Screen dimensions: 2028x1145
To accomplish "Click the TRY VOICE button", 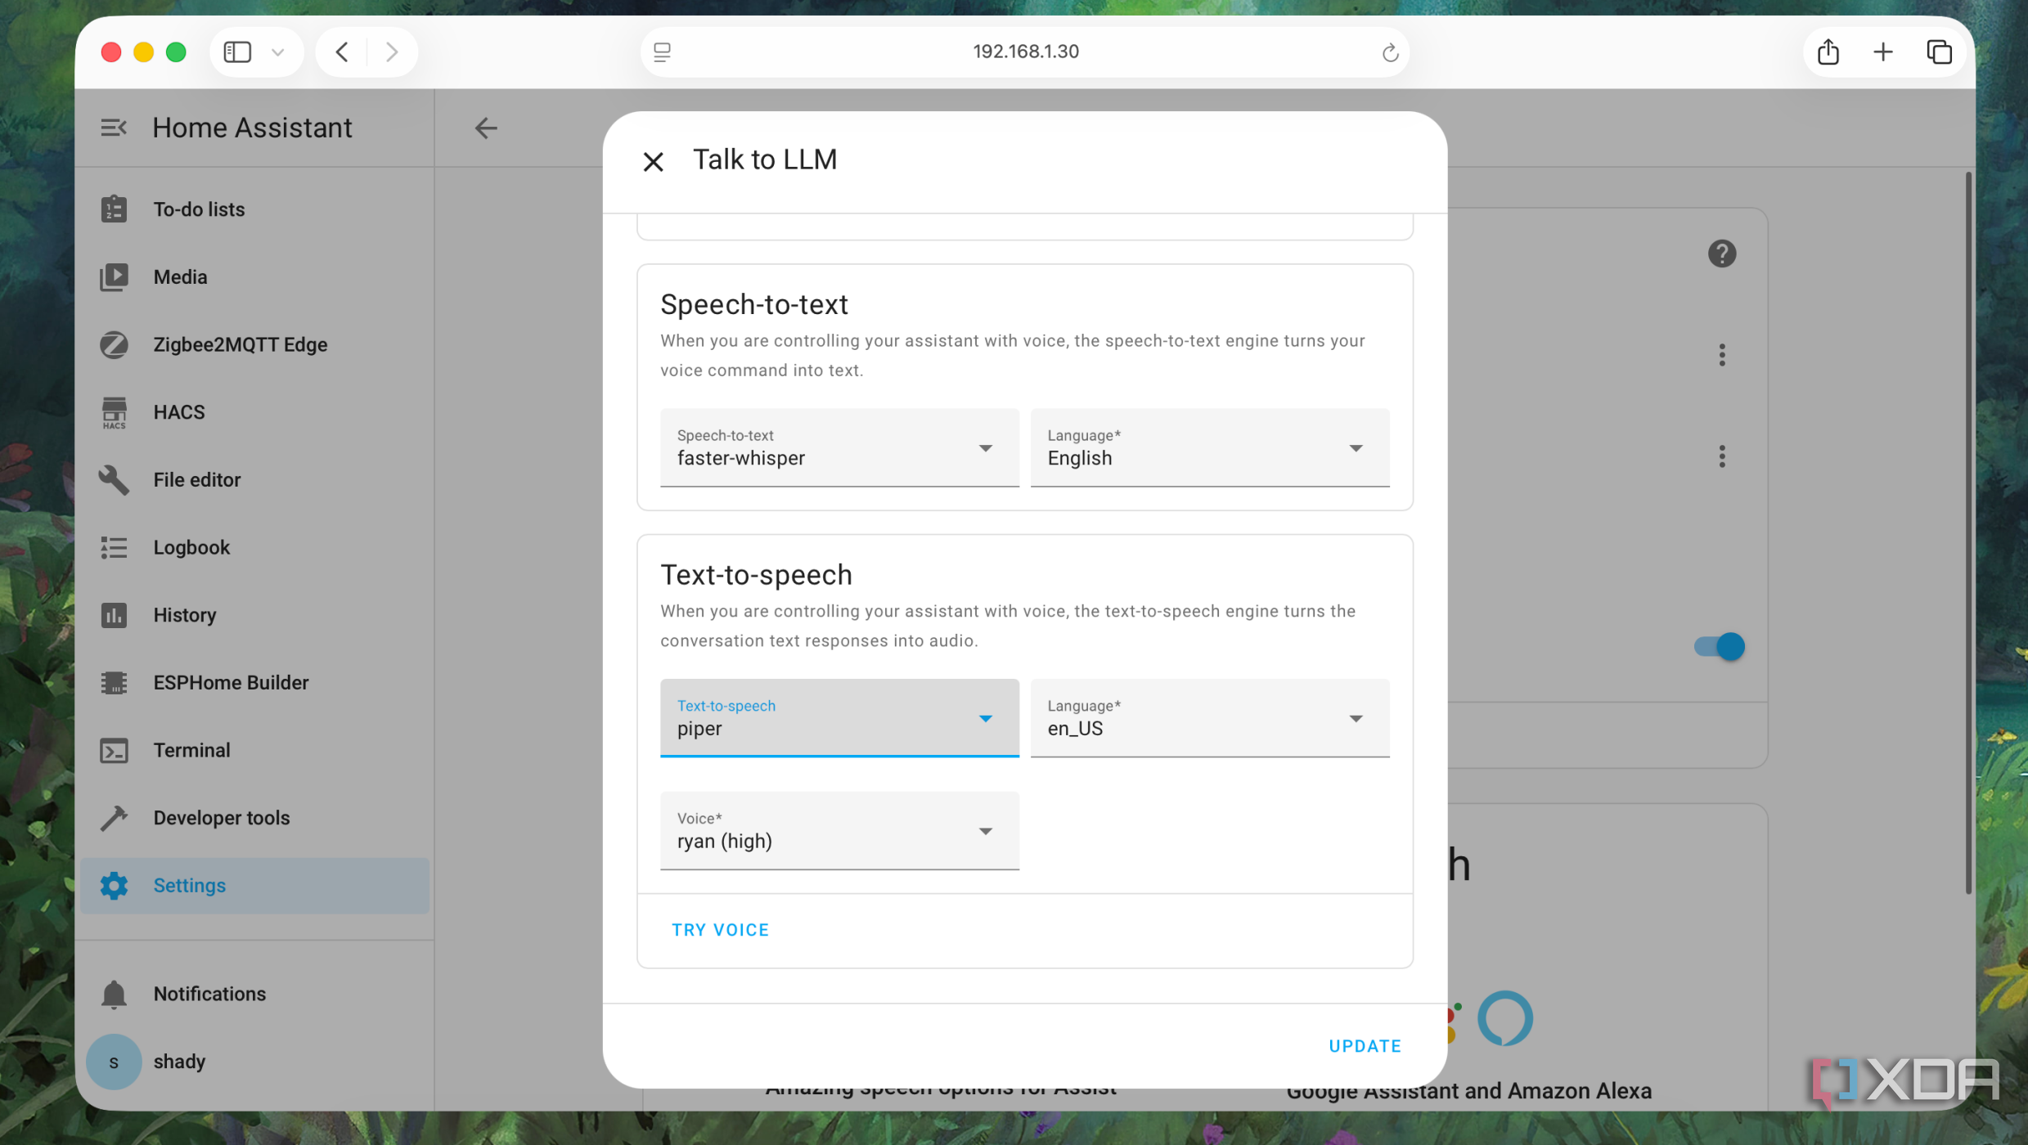I will tap(720, 930).
